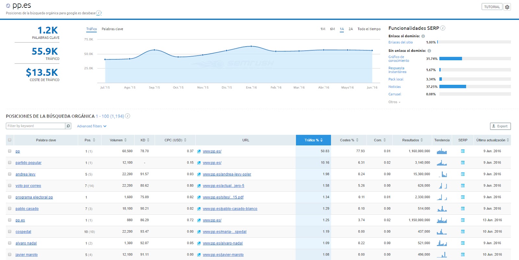Screen dimensions: 519x260
Task: Sort the table by Pos. column
Action: (90, 140)
